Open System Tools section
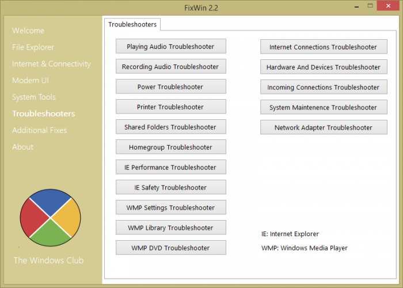403x288 pixels. [33, 97]
